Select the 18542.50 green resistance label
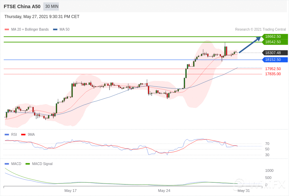The width and height of the screenshot is (289, 196). (274, 42)
